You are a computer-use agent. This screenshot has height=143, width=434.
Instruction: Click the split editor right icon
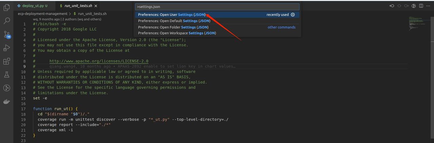421,6
